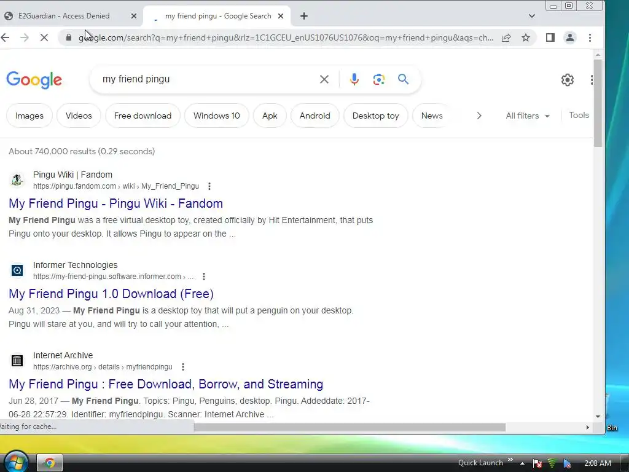The image size is (629, 472).
Task: Click the security flag tray icon
Action: 537,463
